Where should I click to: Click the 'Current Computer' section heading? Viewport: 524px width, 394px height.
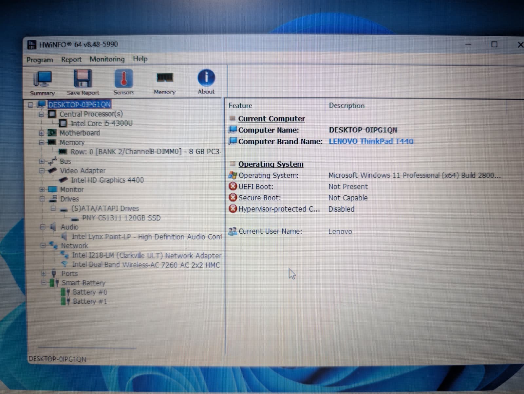(271, 119)
